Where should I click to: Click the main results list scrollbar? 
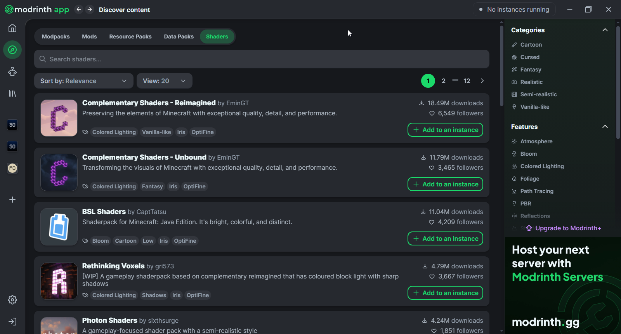501,66
